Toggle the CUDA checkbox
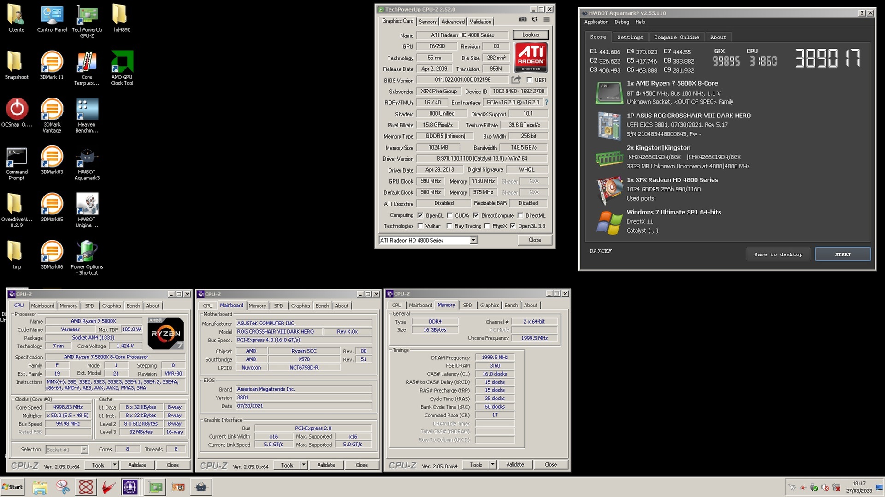This screenshot has height=497, width=885. click(x=449, y=215)
